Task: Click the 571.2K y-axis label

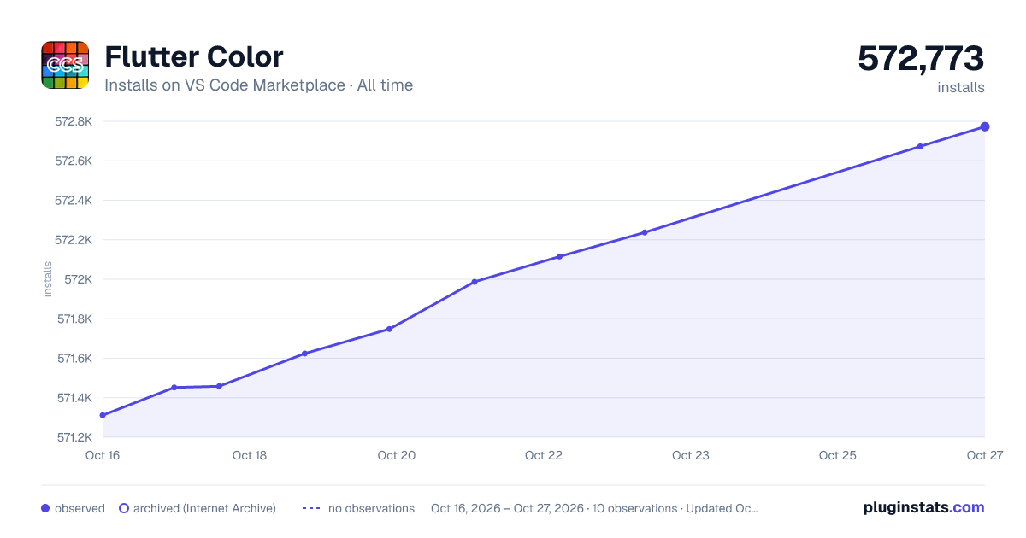Action: click(74, 437)
